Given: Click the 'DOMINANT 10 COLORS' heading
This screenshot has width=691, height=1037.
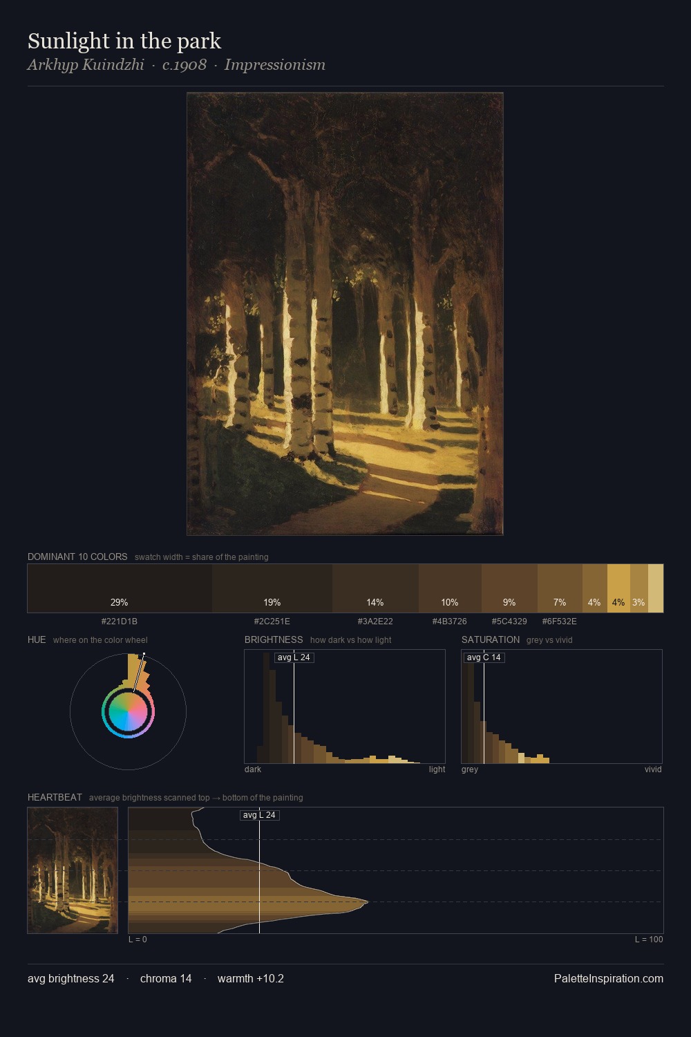Looking at the screenshot, I should click(x=77, y=557).
